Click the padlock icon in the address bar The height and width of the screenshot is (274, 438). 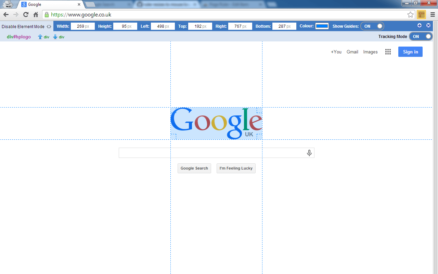point(46,14)
